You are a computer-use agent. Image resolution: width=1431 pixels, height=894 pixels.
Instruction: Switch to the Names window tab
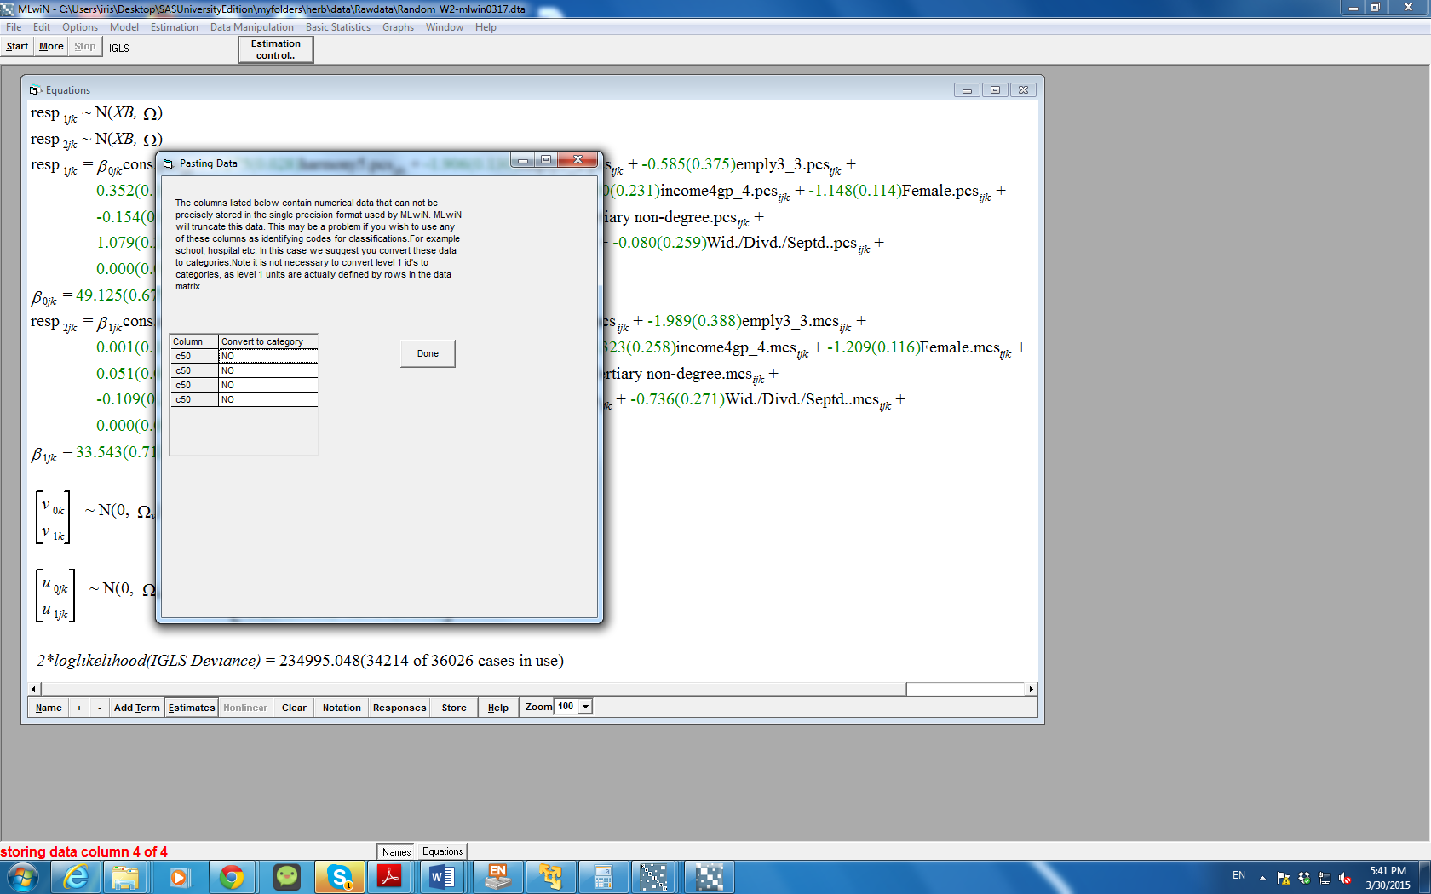point(396,851)
